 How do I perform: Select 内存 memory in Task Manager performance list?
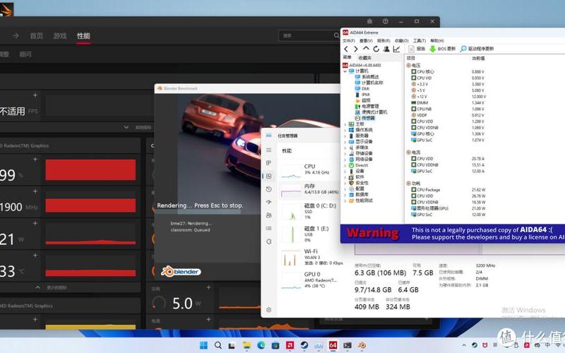(310, 189)
